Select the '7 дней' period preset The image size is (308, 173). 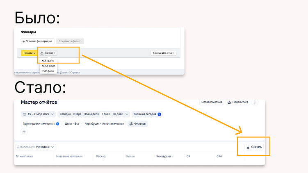pyautogui.click(x=106, y=114)
